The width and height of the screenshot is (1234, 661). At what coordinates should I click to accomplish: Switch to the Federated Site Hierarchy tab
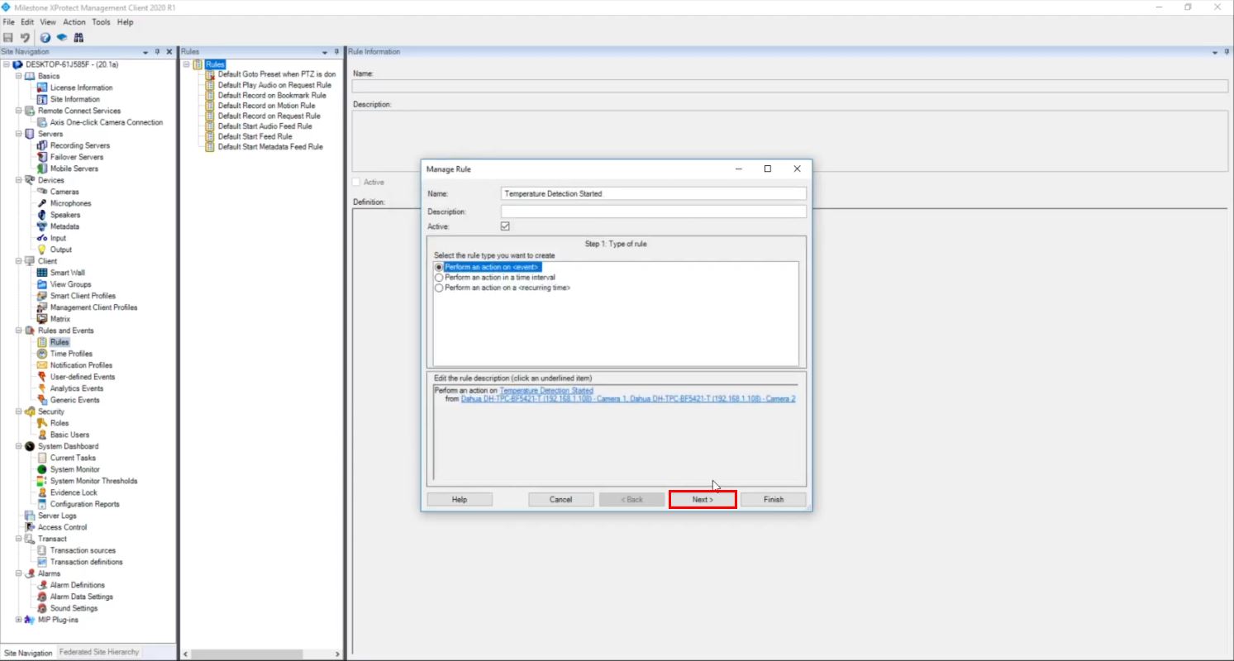pos(98,651)
